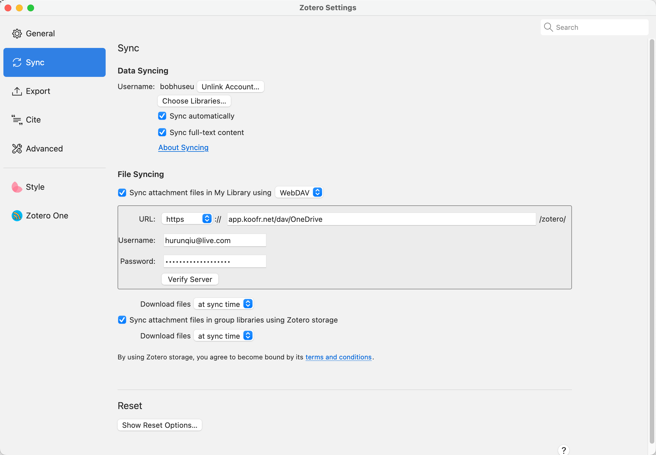Click the General gear icon
This screenshot has height=455, width=656.
click(17, 34)
